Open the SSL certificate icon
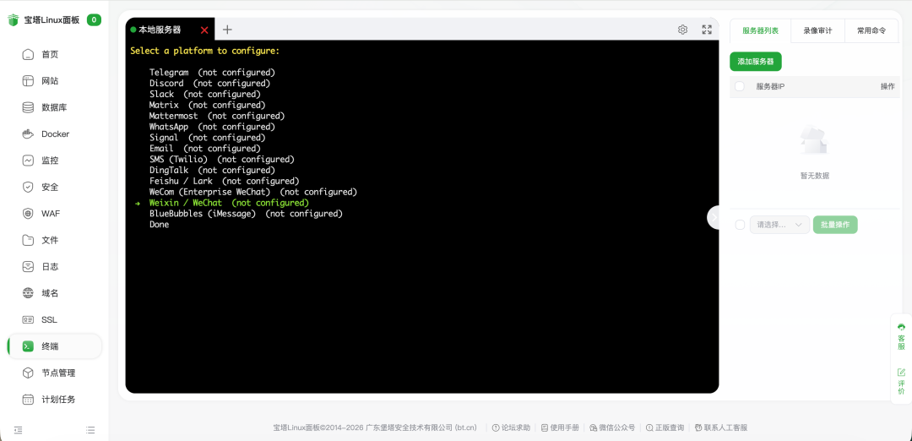Screen dimensions: 912x441 (x=28, y=320)
